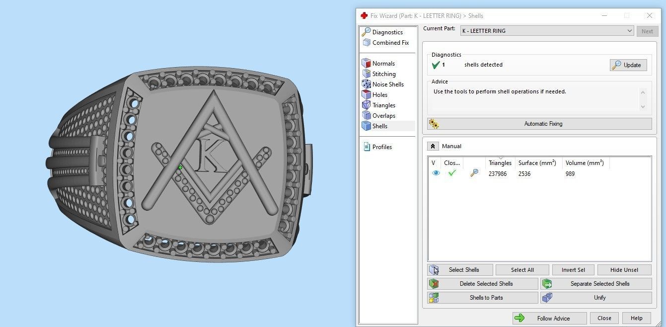Sort by Surface (mm²) column header
Screen dimensions: 666x327
(538, 163)
